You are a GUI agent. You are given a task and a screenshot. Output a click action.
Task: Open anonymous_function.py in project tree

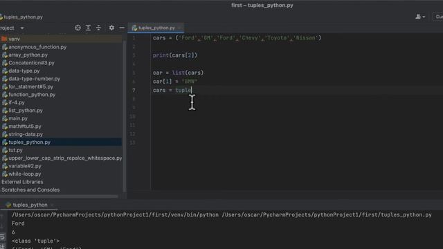(x=37, y=47)
